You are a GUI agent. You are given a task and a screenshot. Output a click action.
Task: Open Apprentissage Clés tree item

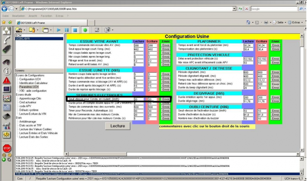30,98
